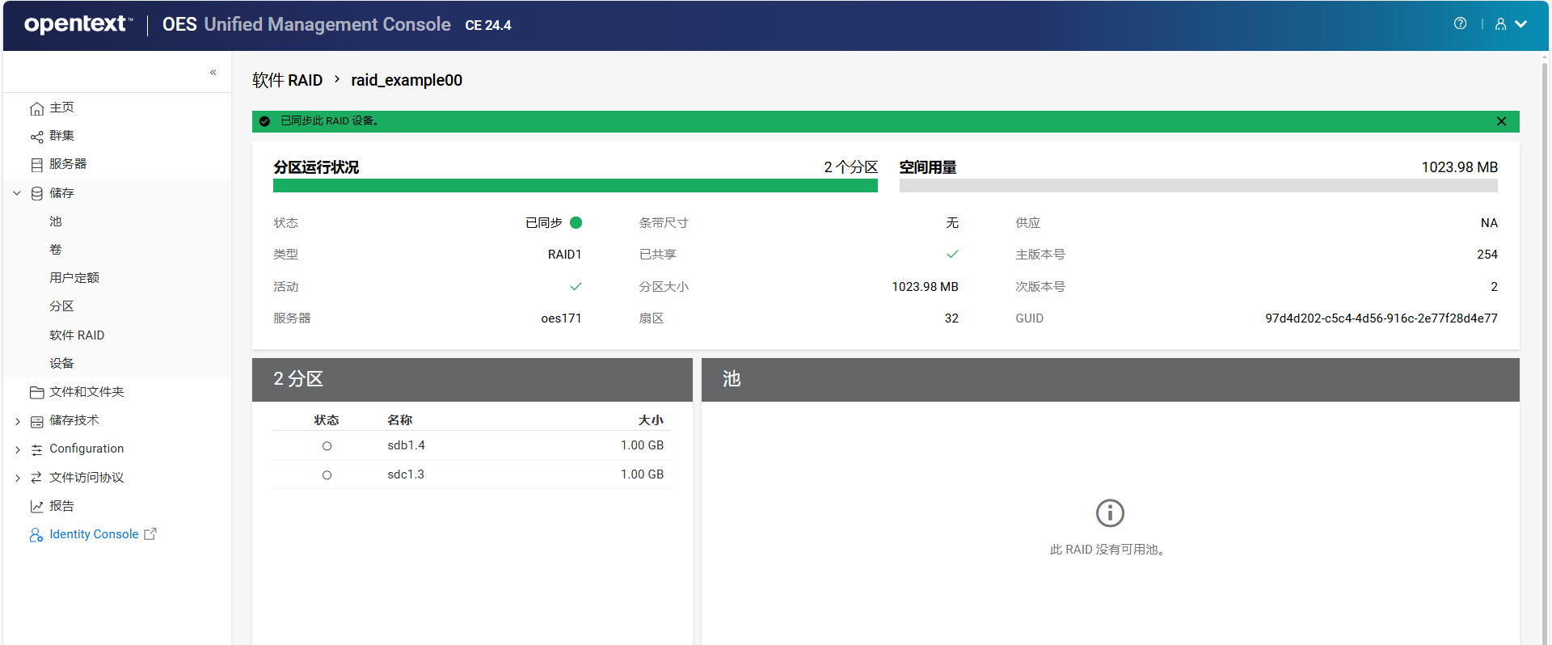The image size is (1552, 645).
Task: Open the user account menu
Action: coord(1509,24)
